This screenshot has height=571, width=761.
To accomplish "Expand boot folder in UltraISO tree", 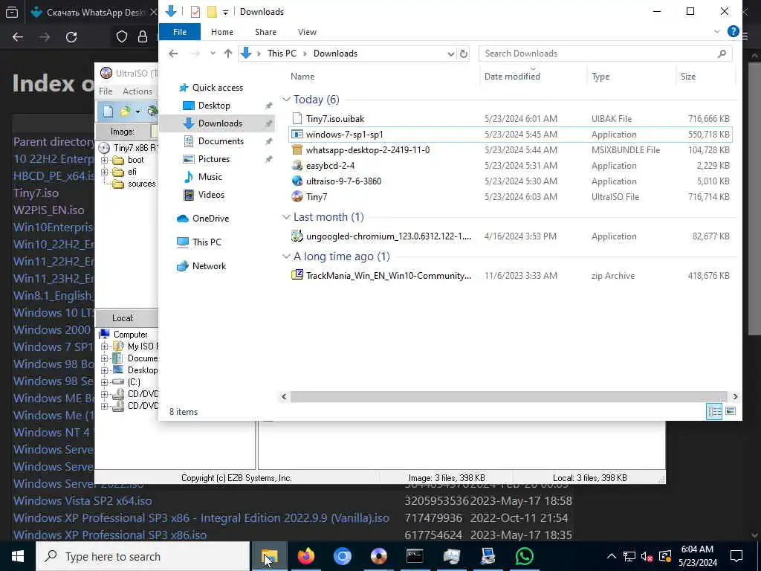I will [104, 160].
